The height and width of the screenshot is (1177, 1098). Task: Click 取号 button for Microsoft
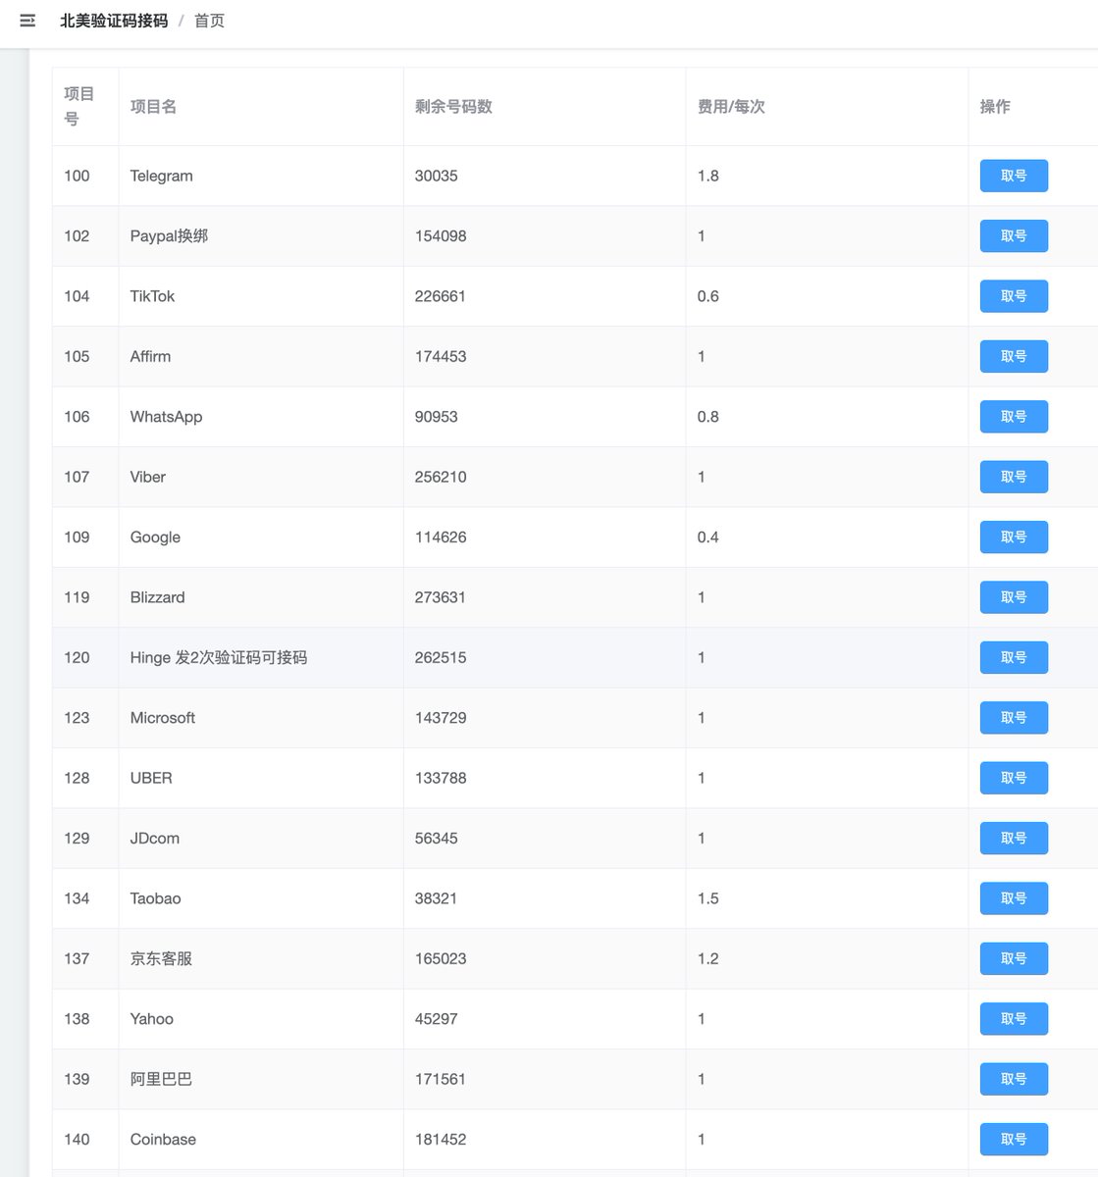(1014, 718)
